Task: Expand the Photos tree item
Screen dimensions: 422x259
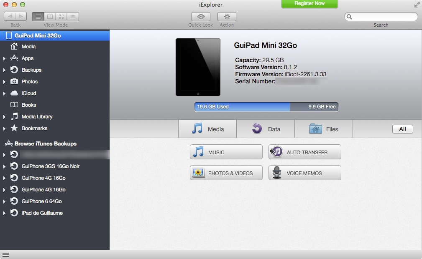Action: click(4, 82)
